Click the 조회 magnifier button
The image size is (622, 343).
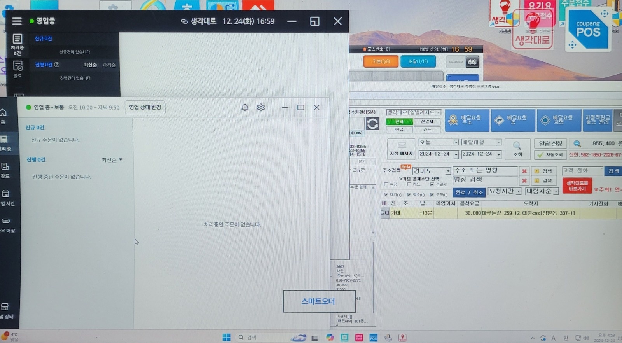(x=517, y=149)
